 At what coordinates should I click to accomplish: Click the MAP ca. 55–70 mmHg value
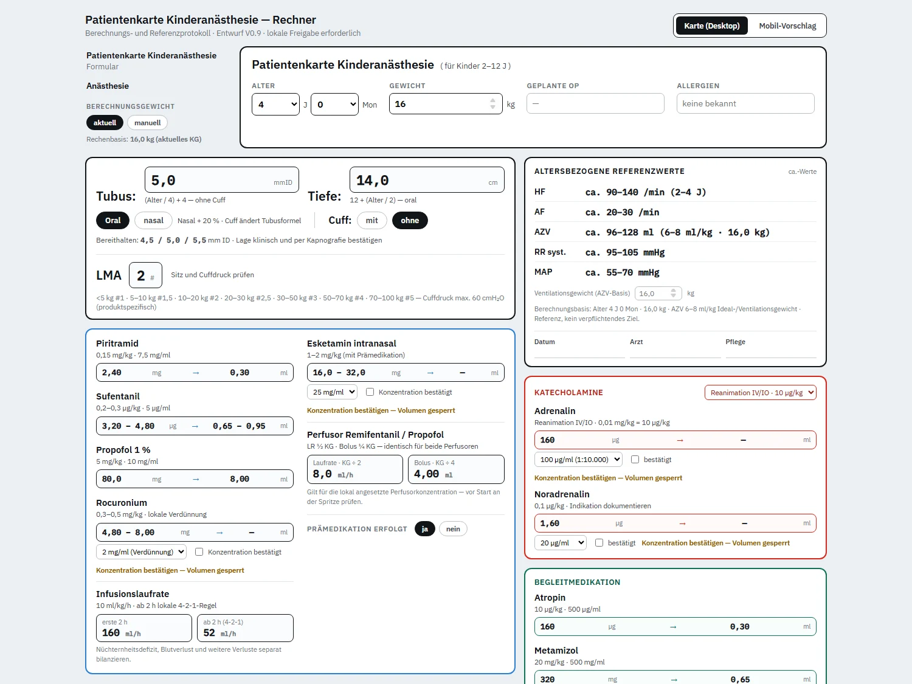pos(622,272)
